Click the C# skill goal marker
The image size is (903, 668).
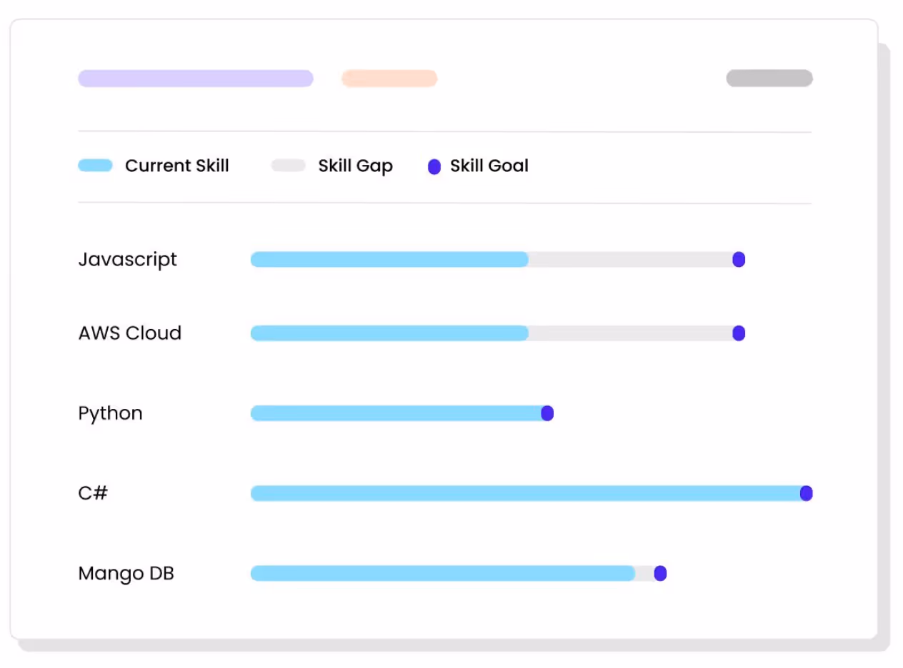point(806,493)
